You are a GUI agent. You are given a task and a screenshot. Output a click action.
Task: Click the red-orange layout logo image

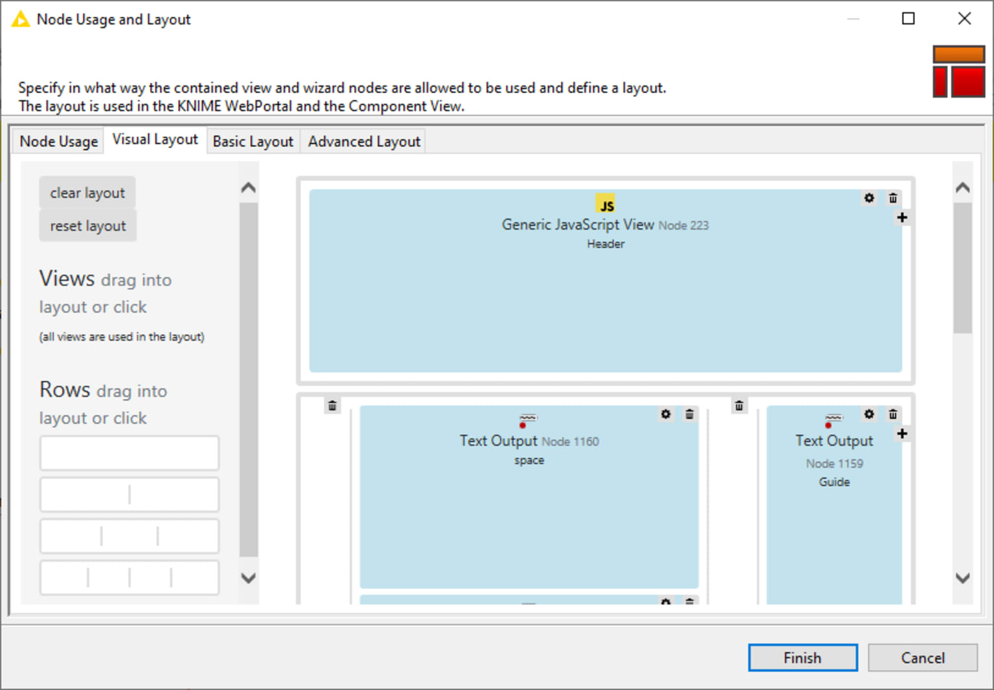(958, 71)
